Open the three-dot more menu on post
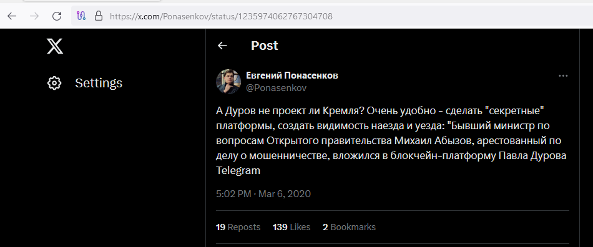Screen dimensions: 593x247 click(x=563, y=76)
